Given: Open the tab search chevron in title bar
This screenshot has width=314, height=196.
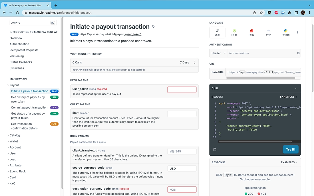Looking at the screenshot, I should coord(309,5).
